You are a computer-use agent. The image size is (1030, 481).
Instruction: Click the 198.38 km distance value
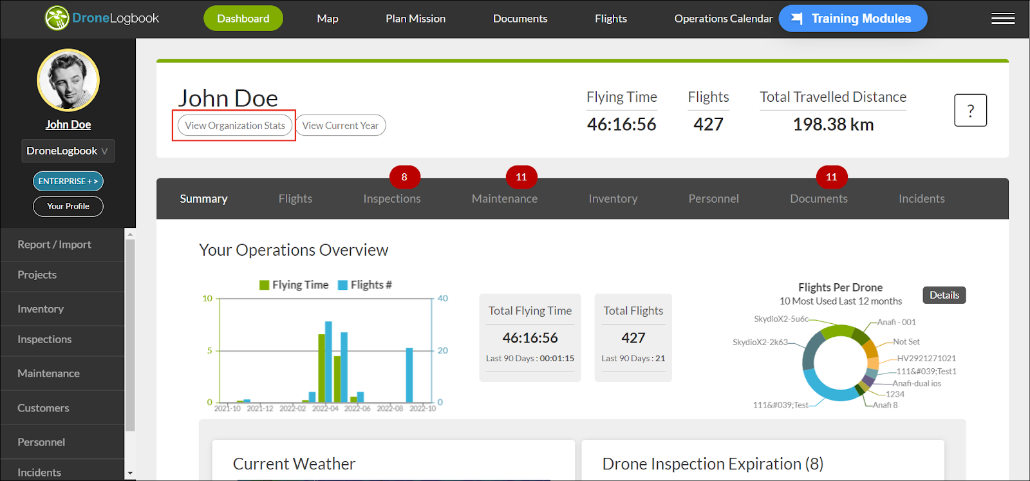click(833, 124)
